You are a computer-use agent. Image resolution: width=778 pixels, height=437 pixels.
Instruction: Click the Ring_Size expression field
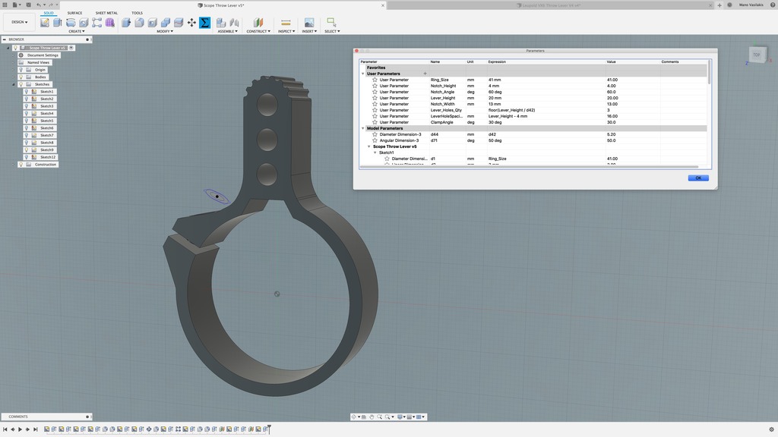(501, 80)
